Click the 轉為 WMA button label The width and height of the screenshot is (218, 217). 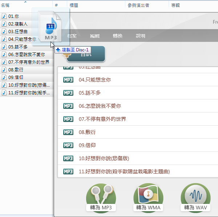click(x=148, y=208)
